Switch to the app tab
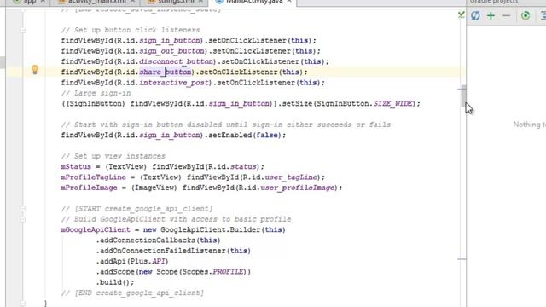 [x=30, y=2]
